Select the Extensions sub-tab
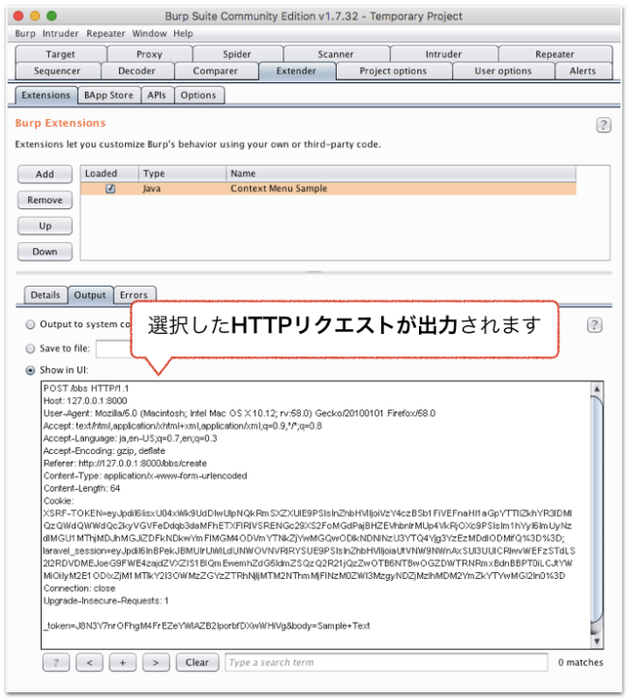629x699 pixels. tap(45, 96)
